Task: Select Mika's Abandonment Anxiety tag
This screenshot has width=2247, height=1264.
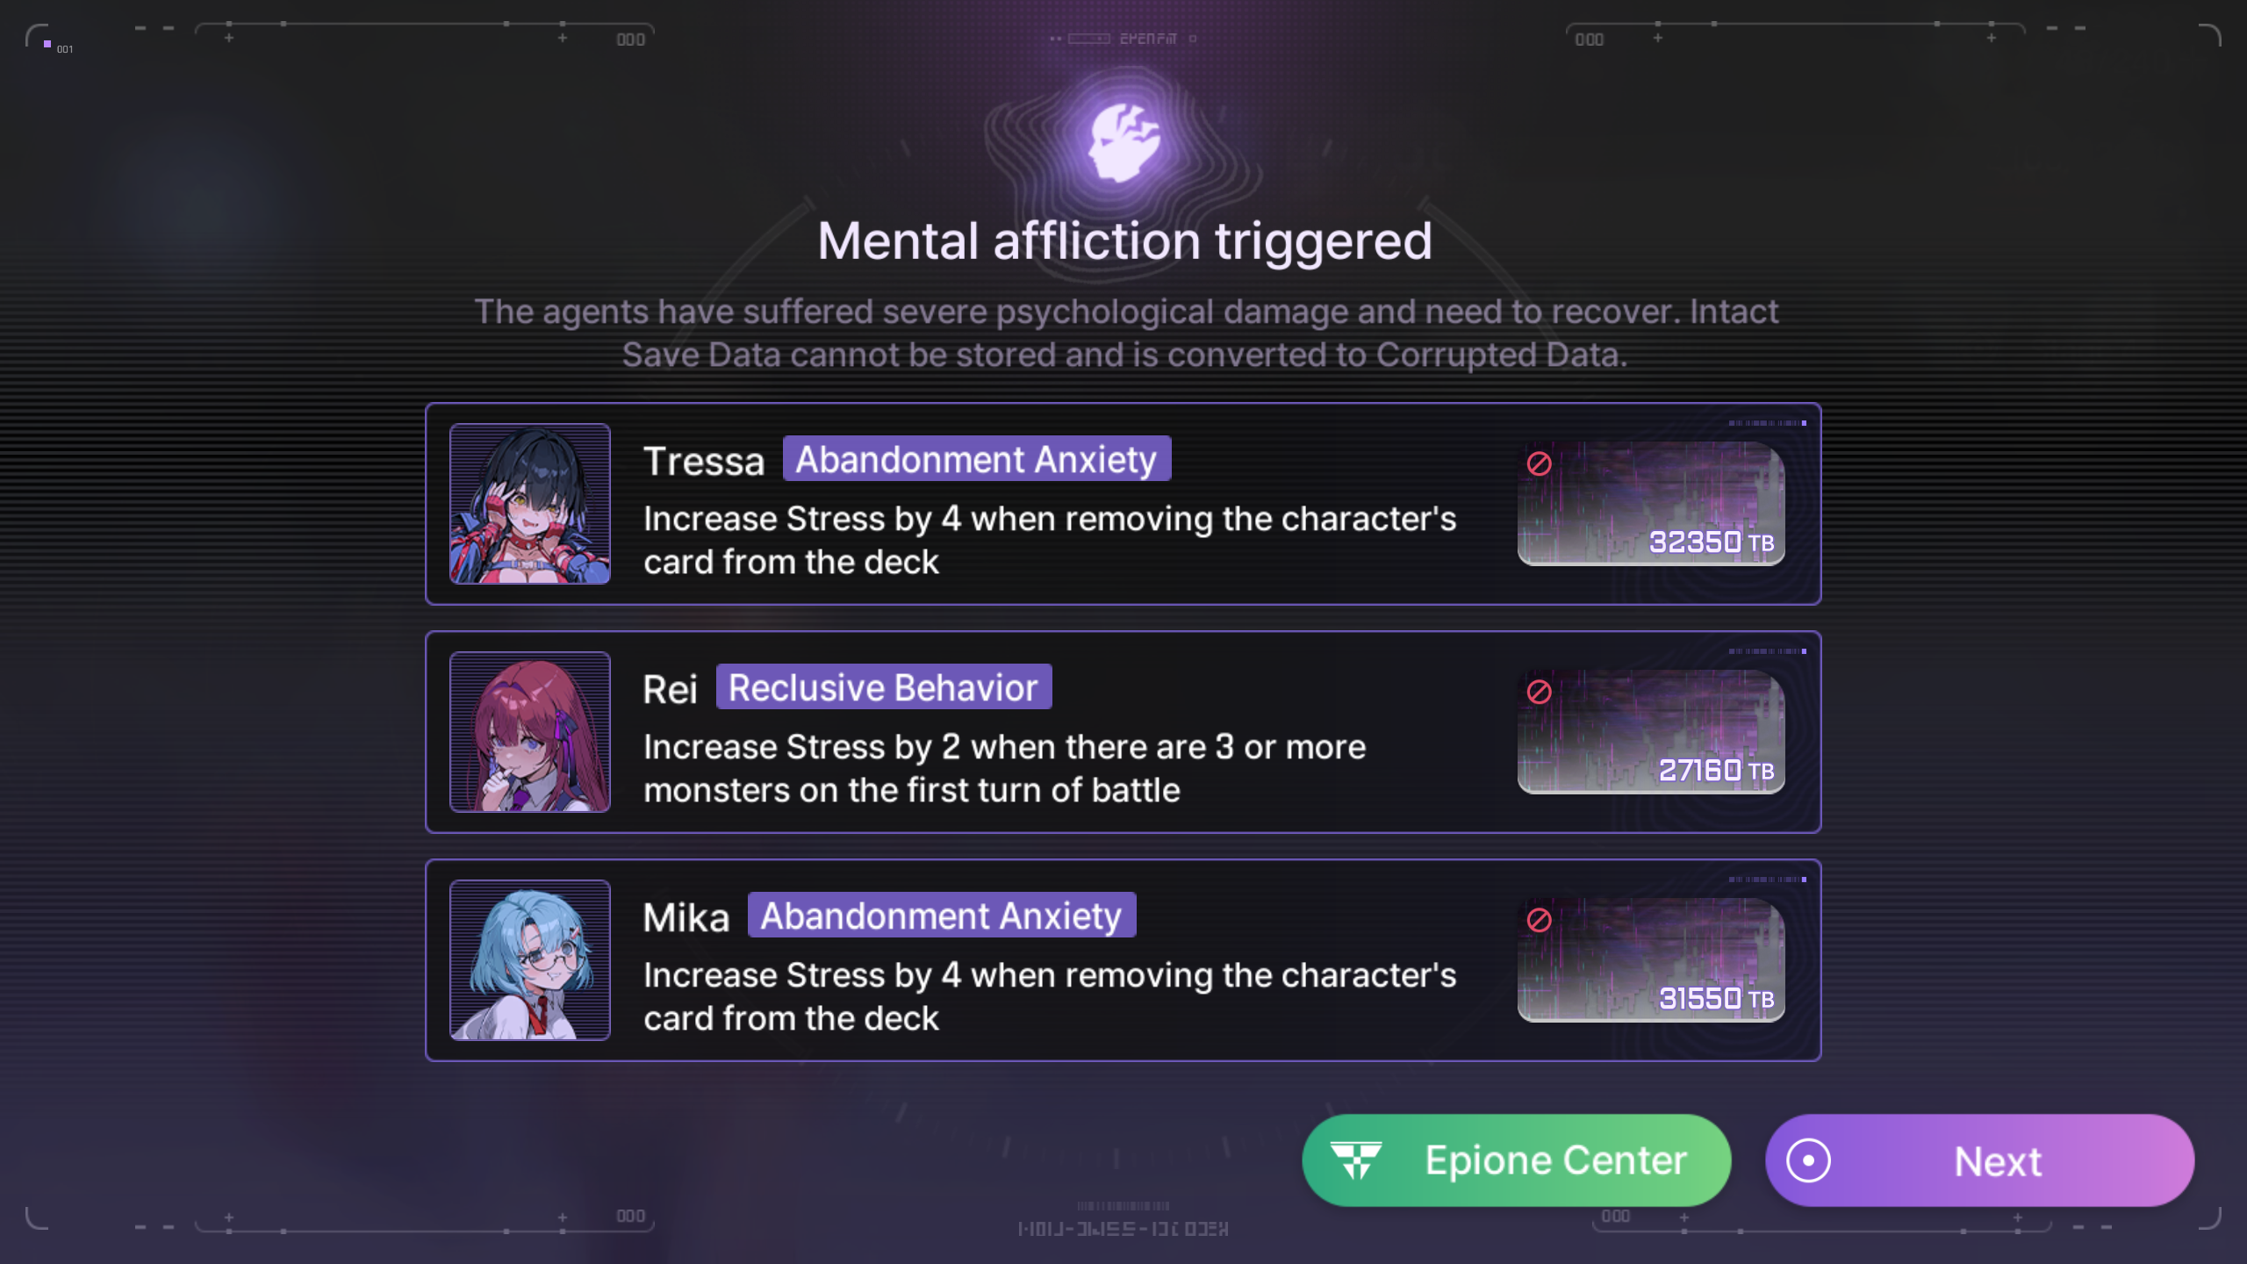Action: (x=942, y=916)
